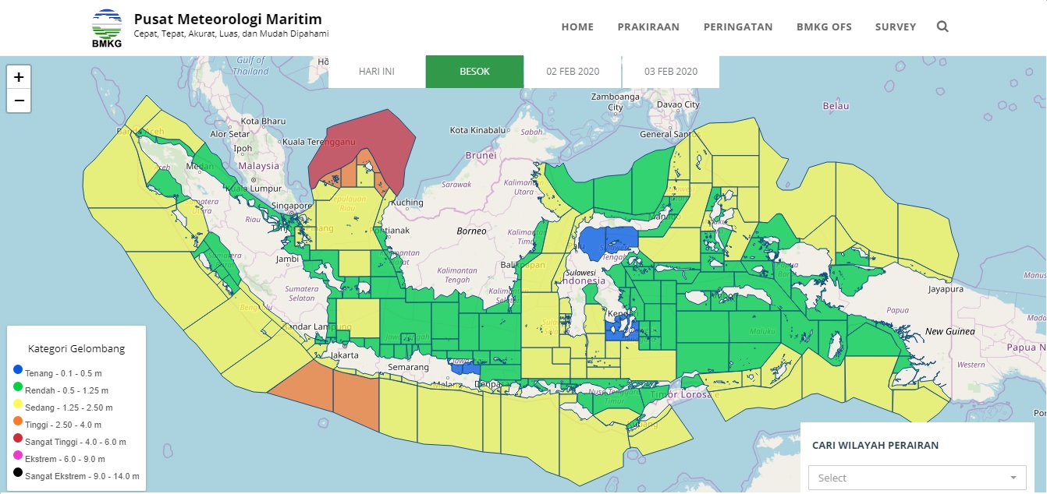Select the BESOK forecast tab
The height and width of the screenshot is (494, 1047).
coord(474,71)
